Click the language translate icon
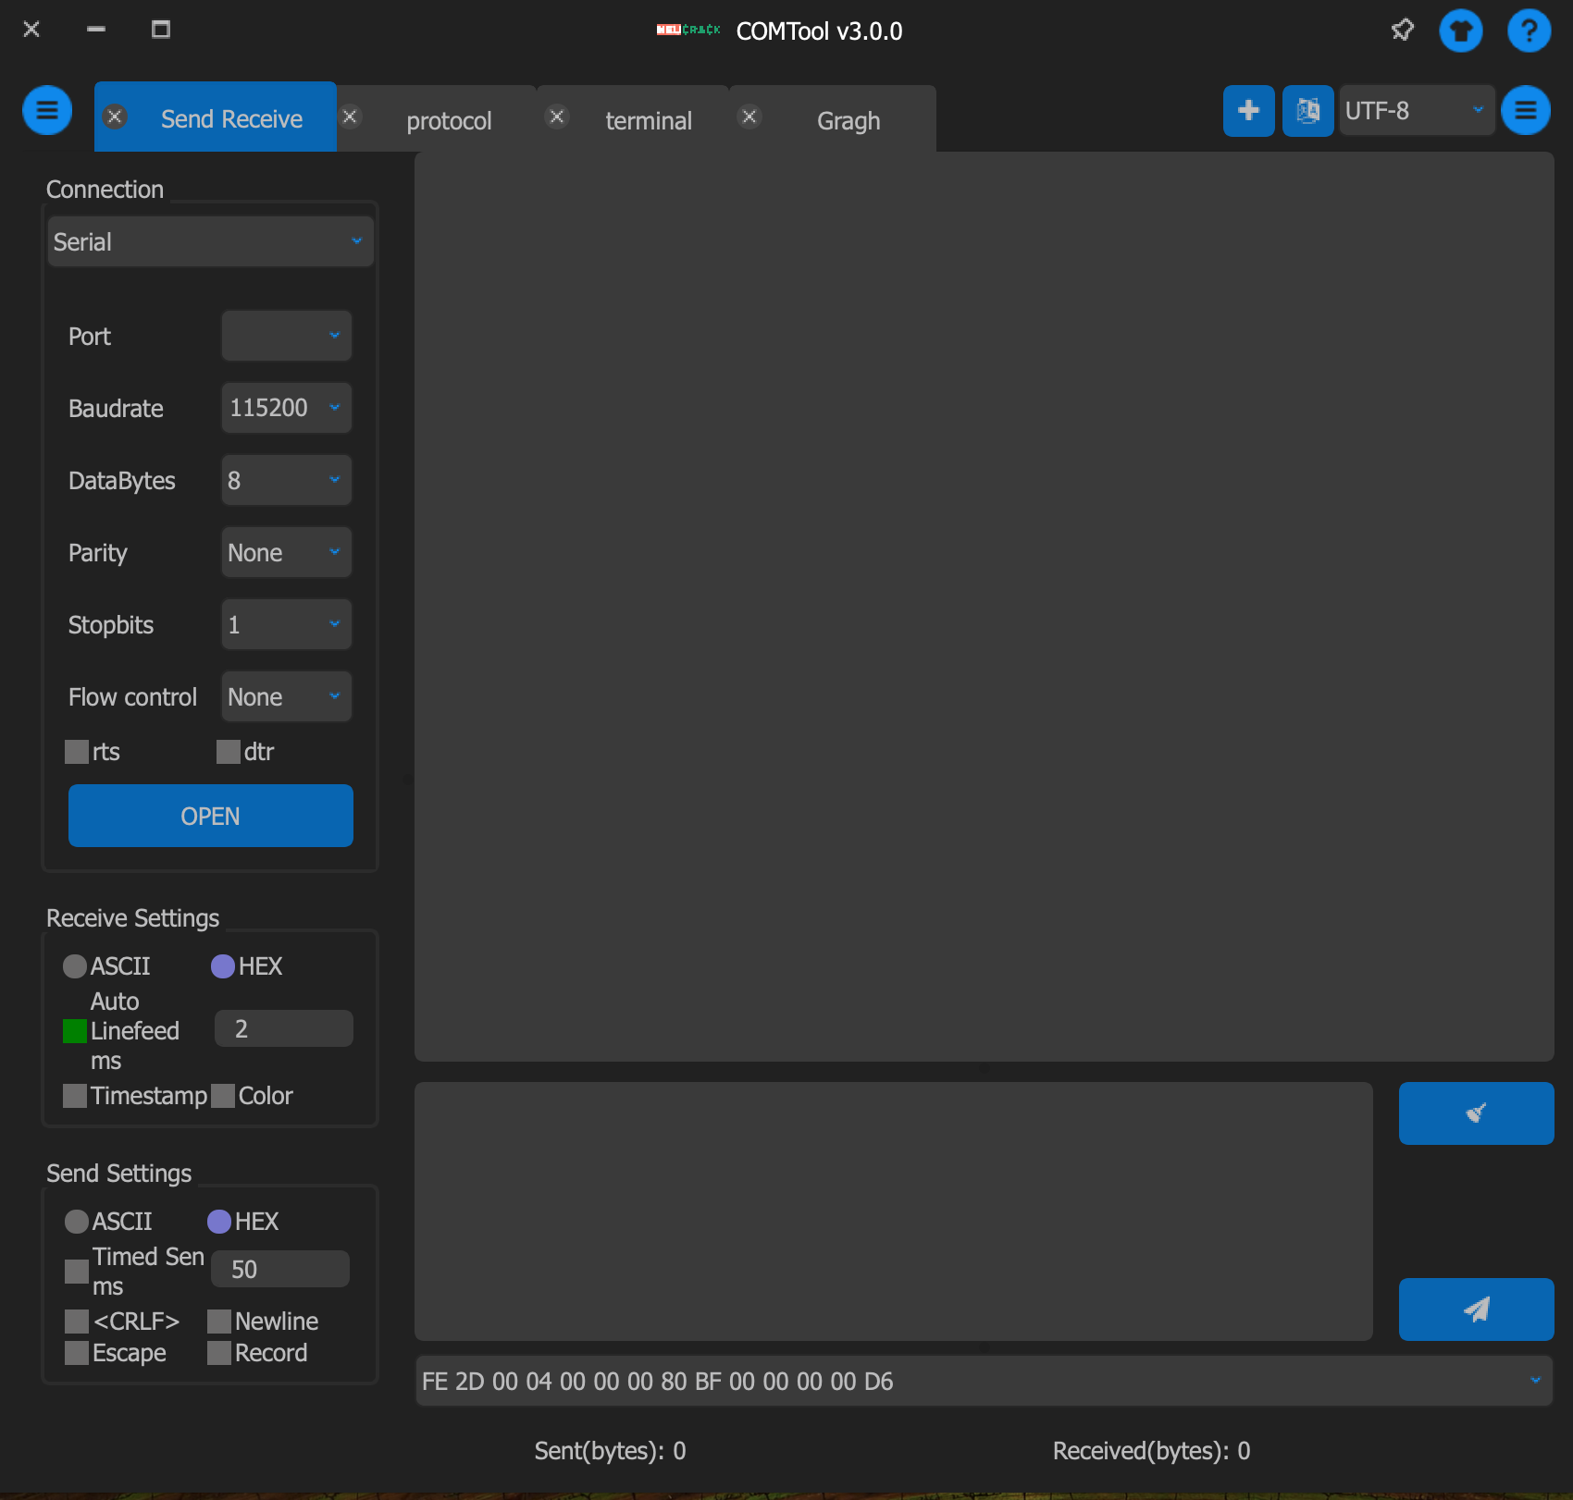The image size is (1573, 1500). [1307, 111]
